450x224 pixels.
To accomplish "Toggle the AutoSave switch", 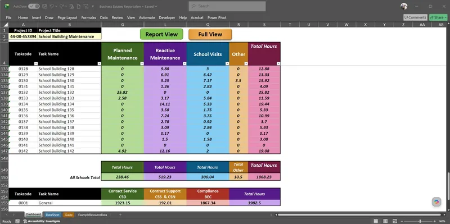I will click(34, 6).
